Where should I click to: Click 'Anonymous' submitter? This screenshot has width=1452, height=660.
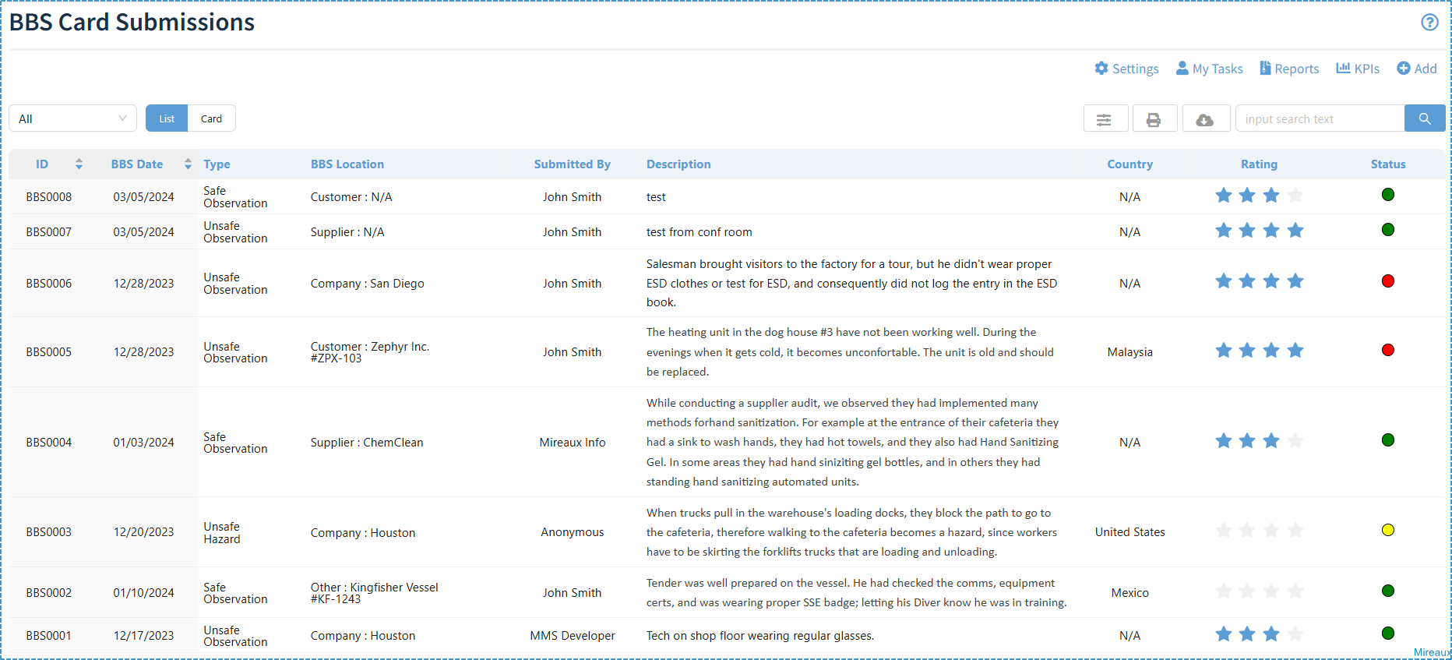573,532
